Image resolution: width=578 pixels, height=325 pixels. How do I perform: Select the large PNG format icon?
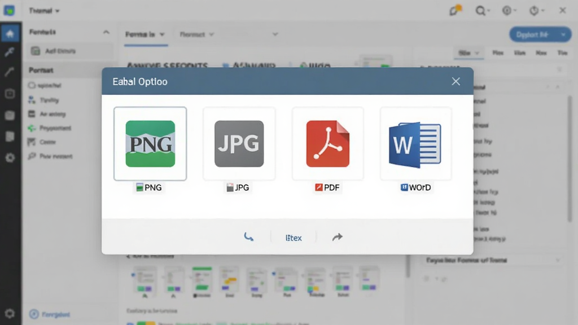150,144
